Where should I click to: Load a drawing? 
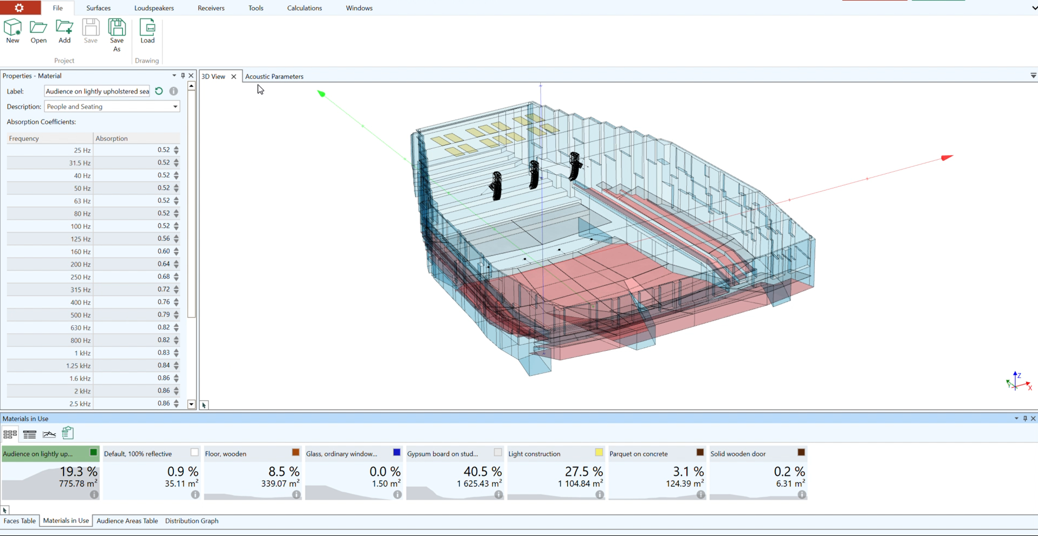click(147, 30)
